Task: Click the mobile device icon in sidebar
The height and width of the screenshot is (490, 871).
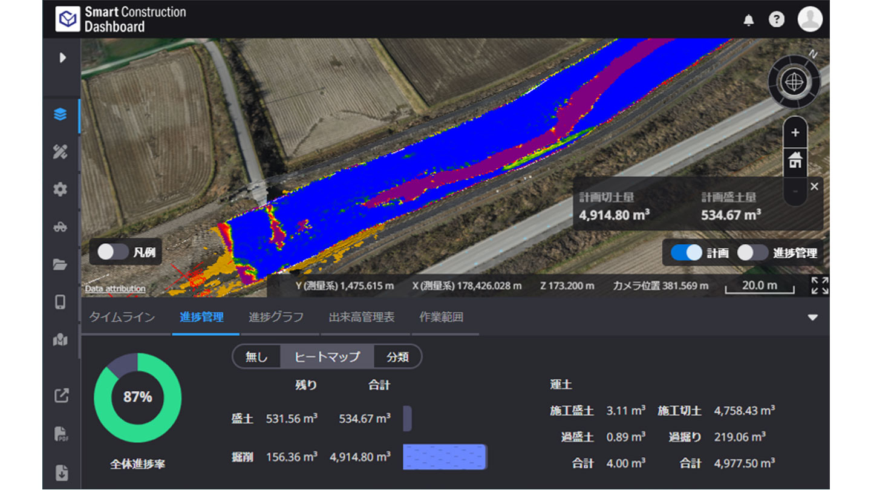Action: tap(60, 302)
